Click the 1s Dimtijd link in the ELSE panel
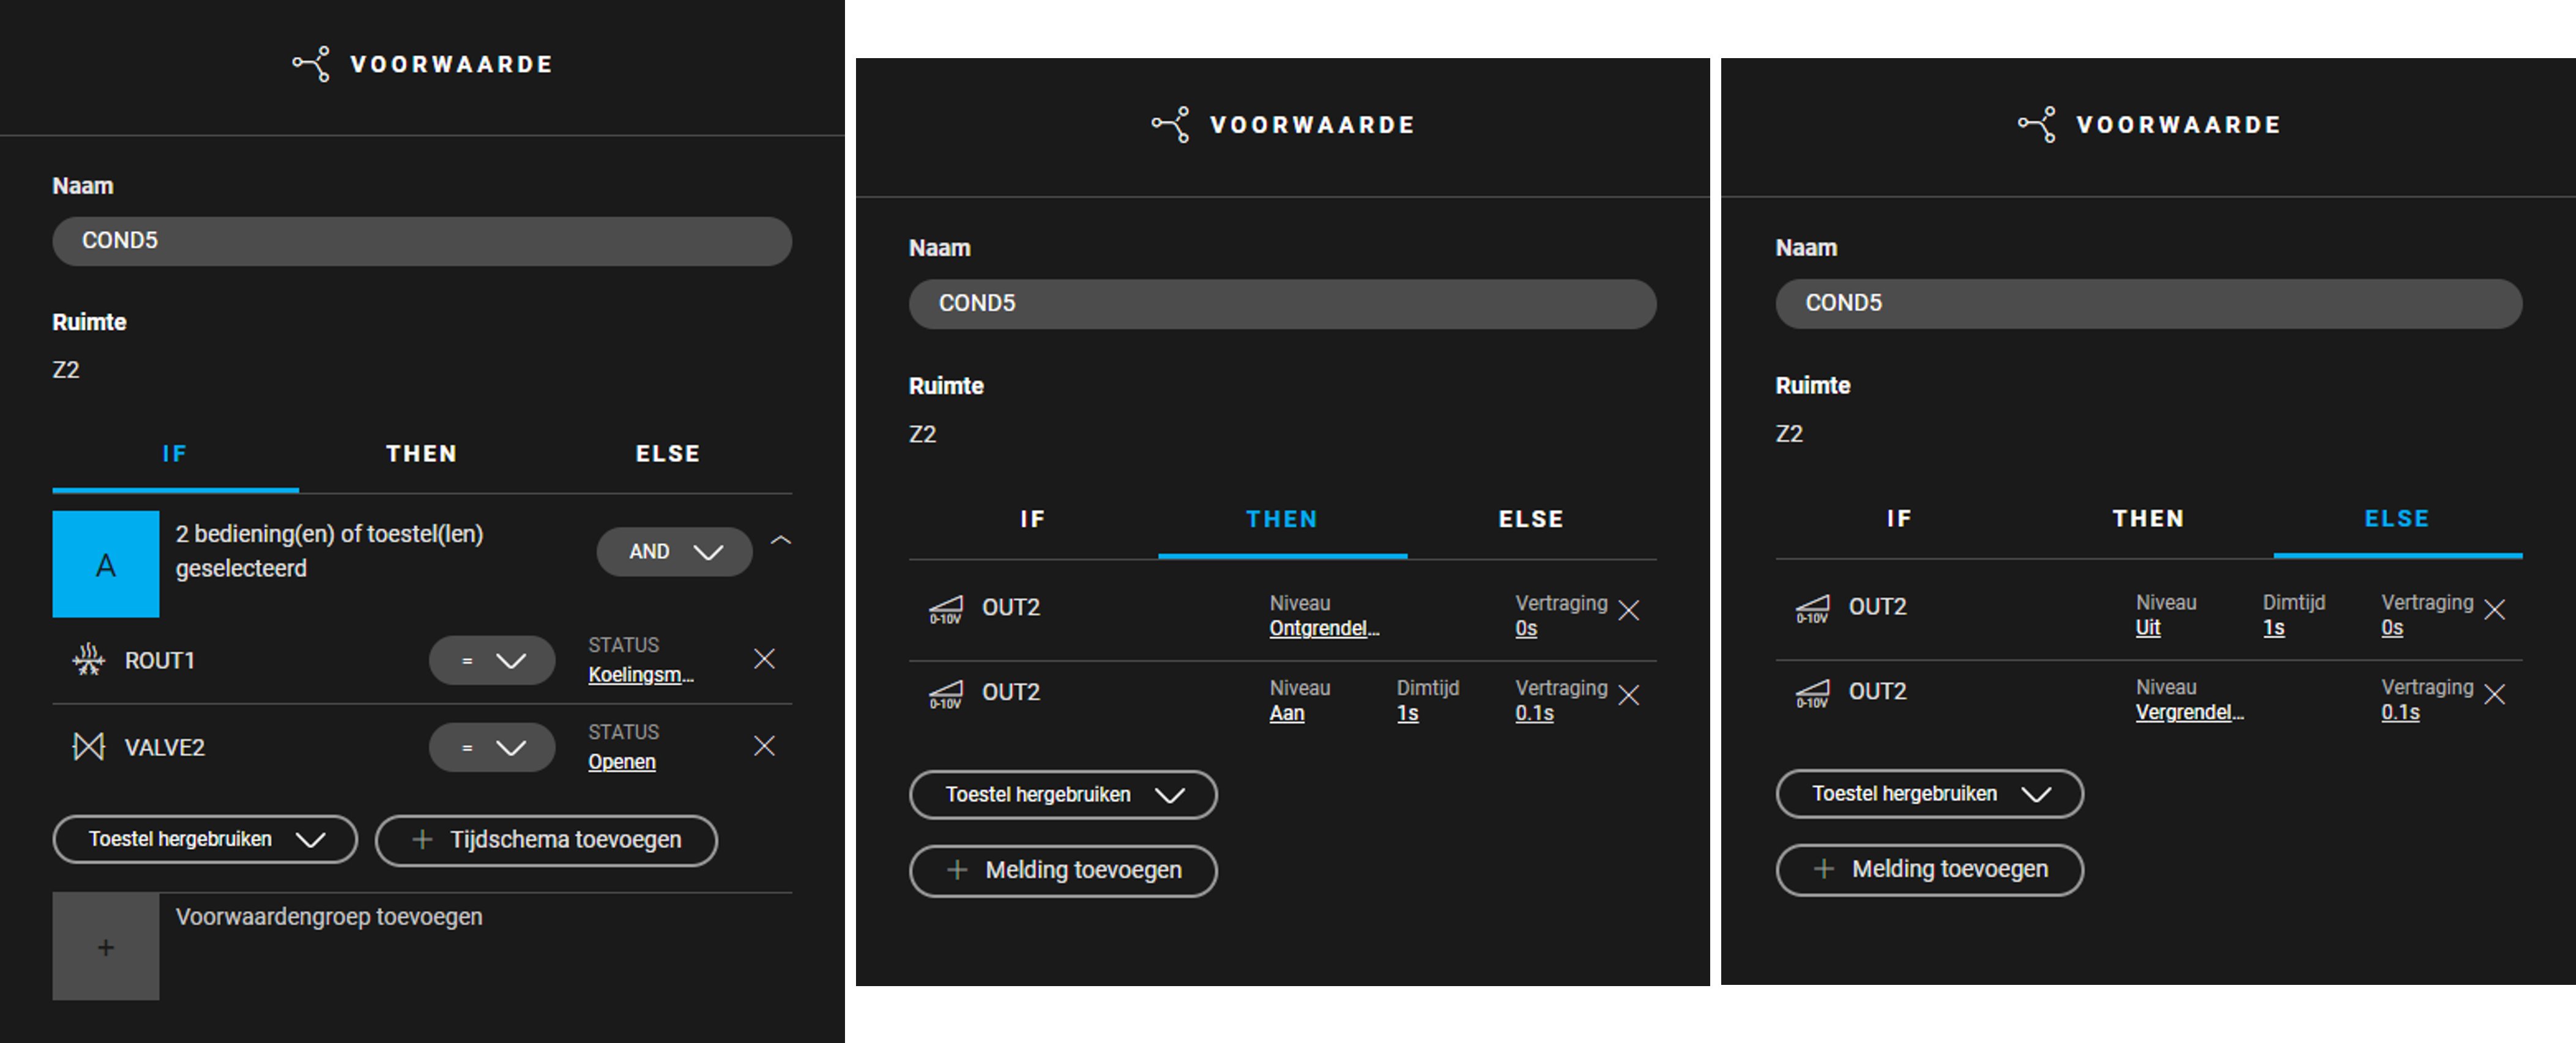The width and height of the screenshot is (2576, 1043). tap(2273, 628)
